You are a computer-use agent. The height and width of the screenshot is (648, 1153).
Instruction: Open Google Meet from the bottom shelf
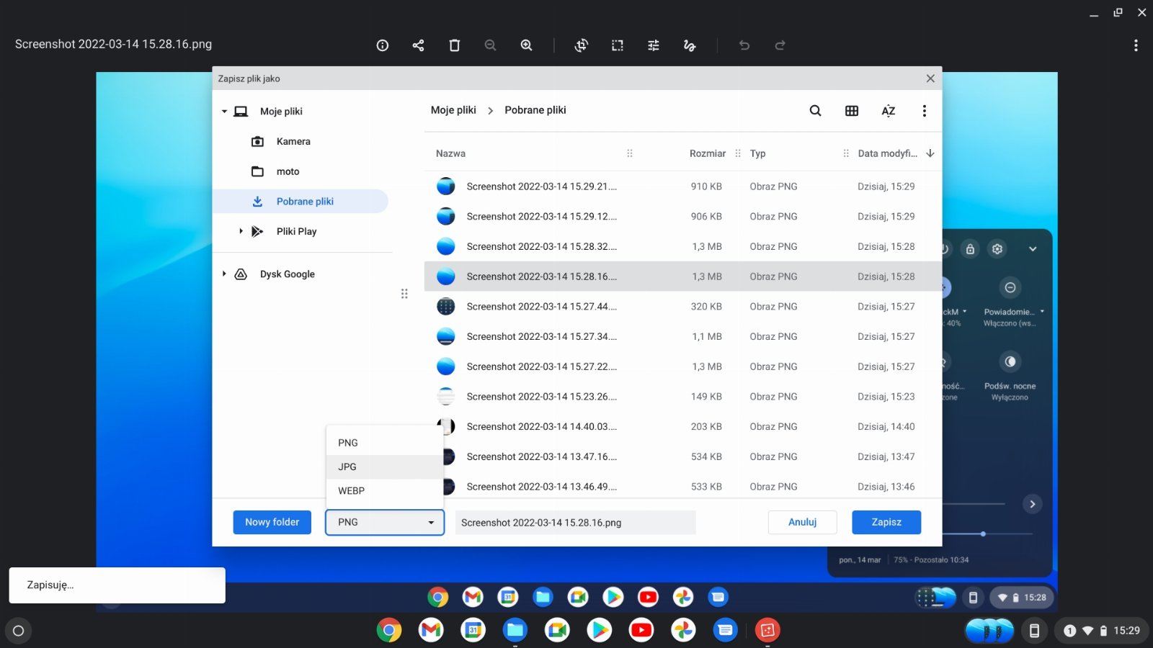557,631
